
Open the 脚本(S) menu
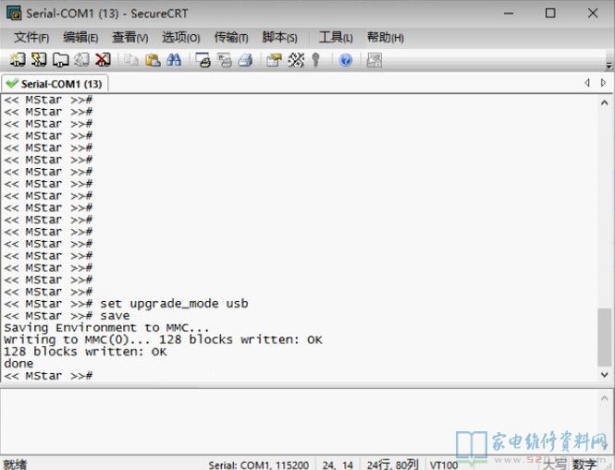279,38
